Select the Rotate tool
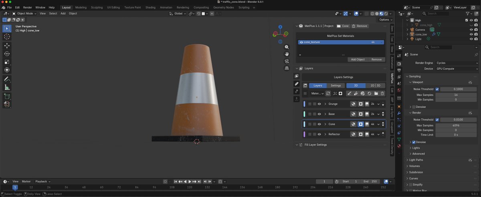Screen dimensions: 481x197 pos(7,54)
